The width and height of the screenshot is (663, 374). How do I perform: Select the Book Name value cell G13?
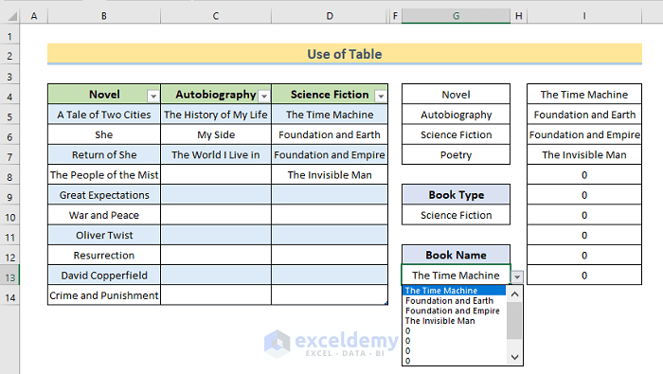[456, 276]
